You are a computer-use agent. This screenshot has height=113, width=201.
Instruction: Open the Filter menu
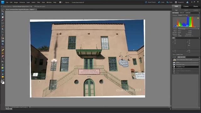point(38,2)
